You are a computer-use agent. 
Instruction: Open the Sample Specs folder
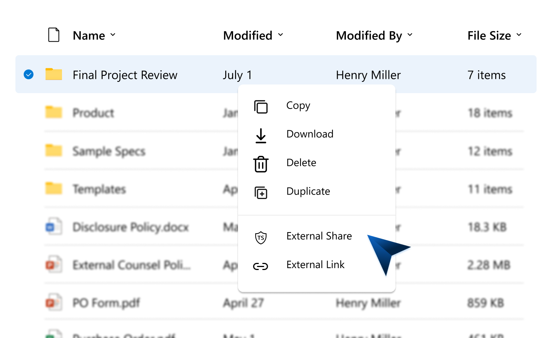click(x=109, y=151)
